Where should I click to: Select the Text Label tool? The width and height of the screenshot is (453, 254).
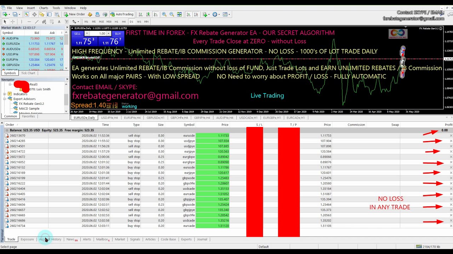(x=67, y=22)
